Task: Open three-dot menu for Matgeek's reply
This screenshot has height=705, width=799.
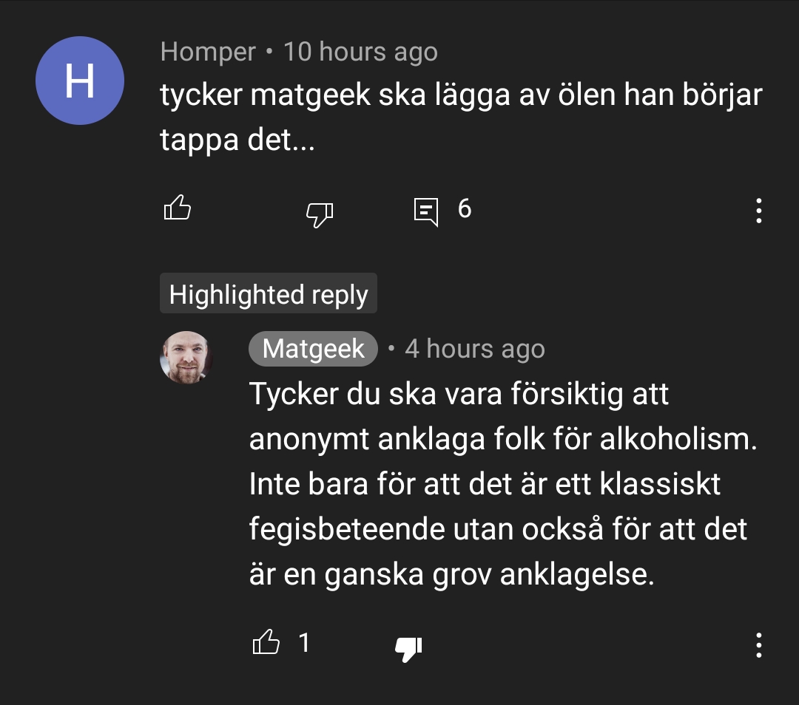Action: (759, 645)
